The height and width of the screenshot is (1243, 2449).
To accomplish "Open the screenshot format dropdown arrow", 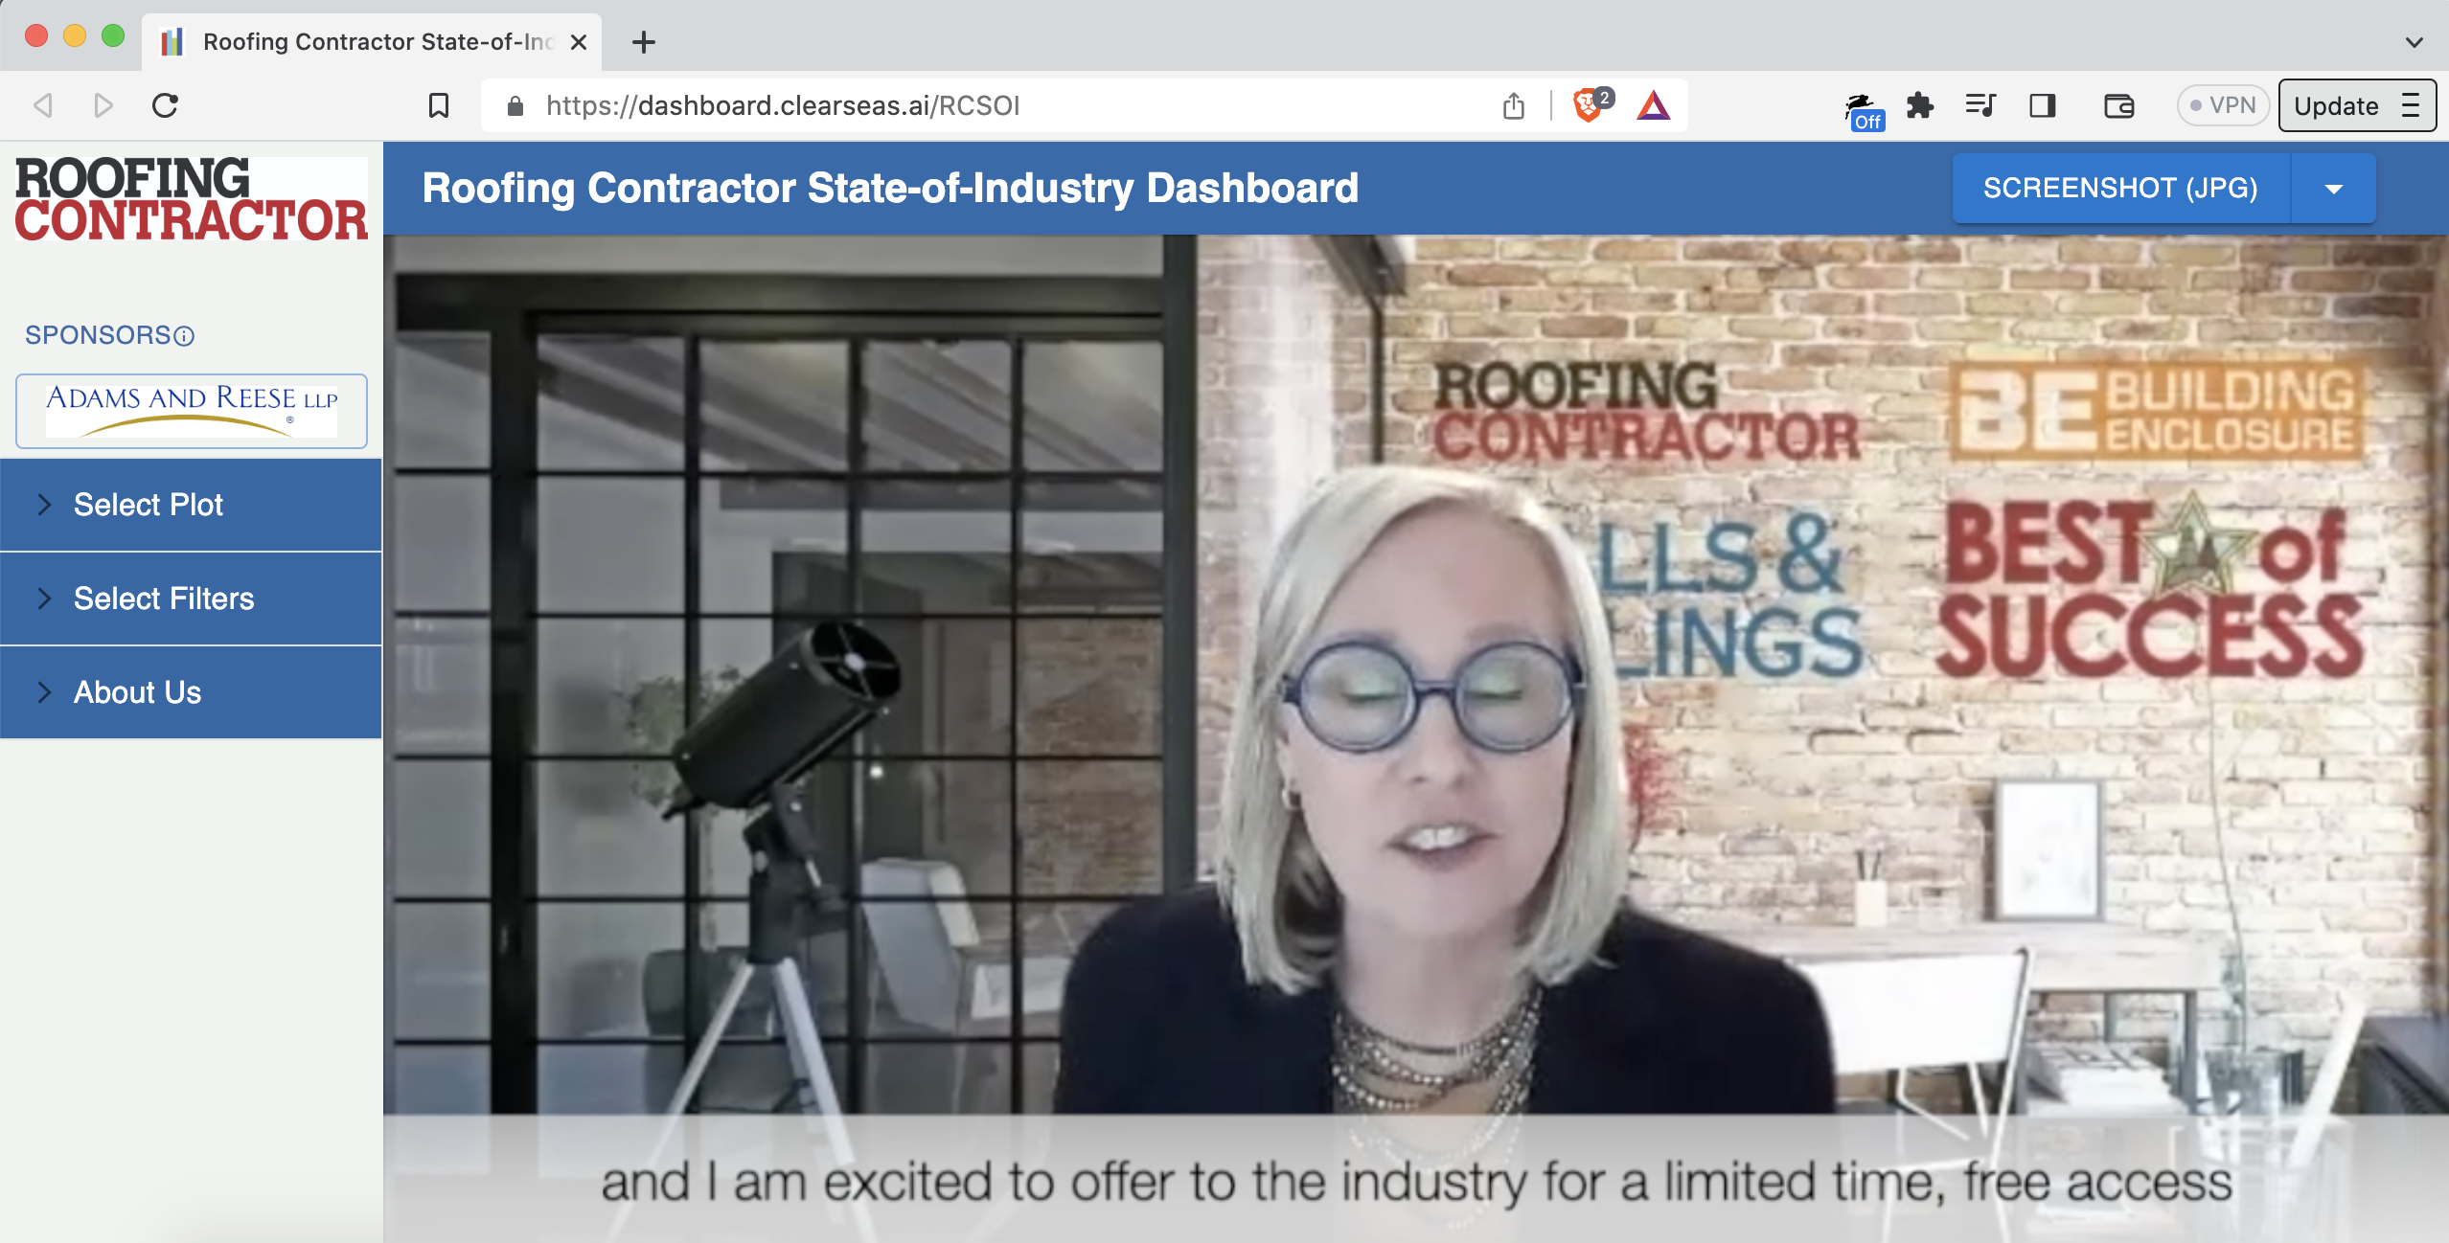I will coord(2333,189).
